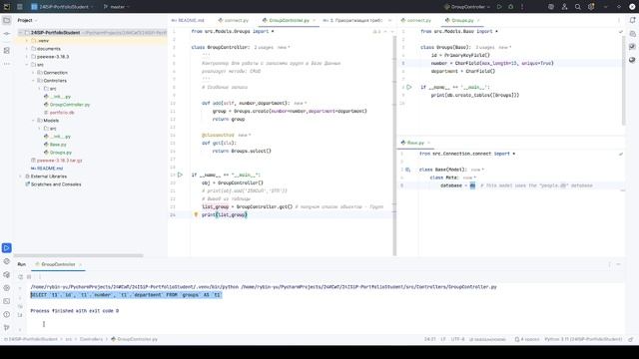Change UTF-8 file encoding in status bar
This screenshot has width=639, height=359.
[457, 339]
